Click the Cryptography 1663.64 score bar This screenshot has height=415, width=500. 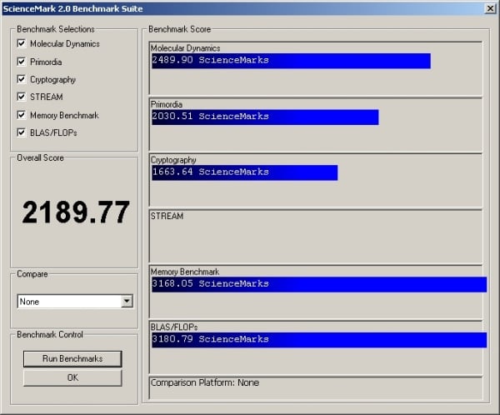coord(244,172)
